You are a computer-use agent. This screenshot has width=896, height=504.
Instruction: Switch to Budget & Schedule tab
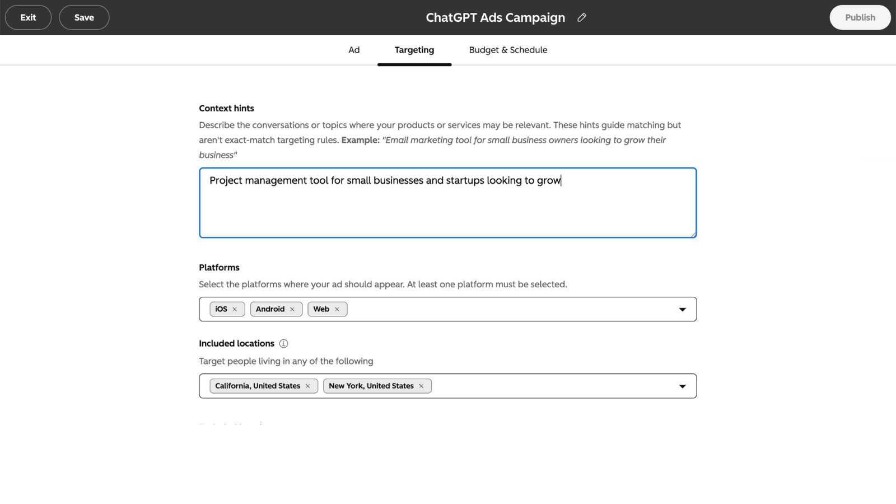point(508,50)
